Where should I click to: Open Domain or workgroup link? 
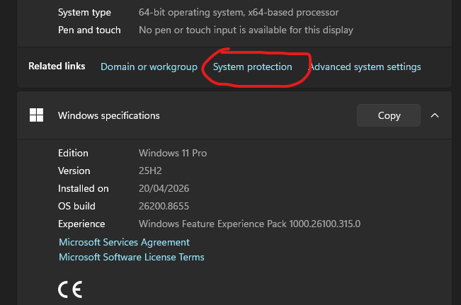click(149, 67)
